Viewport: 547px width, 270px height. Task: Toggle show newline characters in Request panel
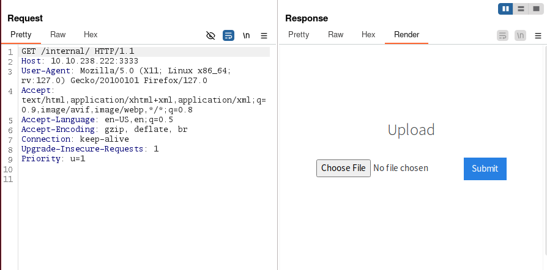(x=246, y=35)
